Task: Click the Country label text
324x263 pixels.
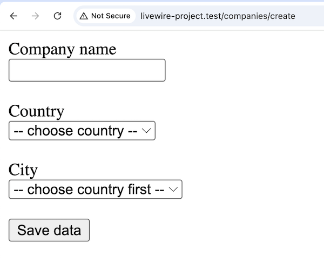Action: click(36, 111)
